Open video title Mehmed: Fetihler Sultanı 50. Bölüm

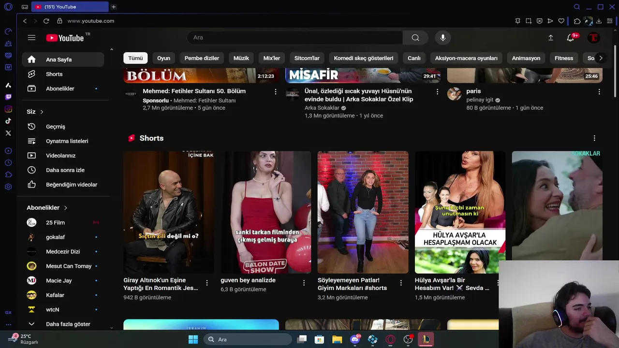[194, 91]
